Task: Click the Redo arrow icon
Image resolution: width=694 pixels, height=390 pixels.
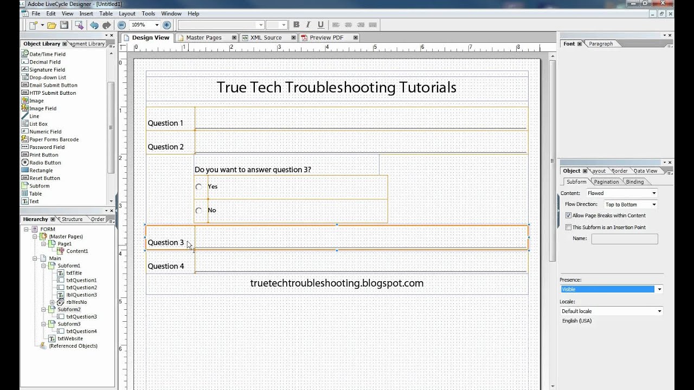Action: [x=106, y=25]
